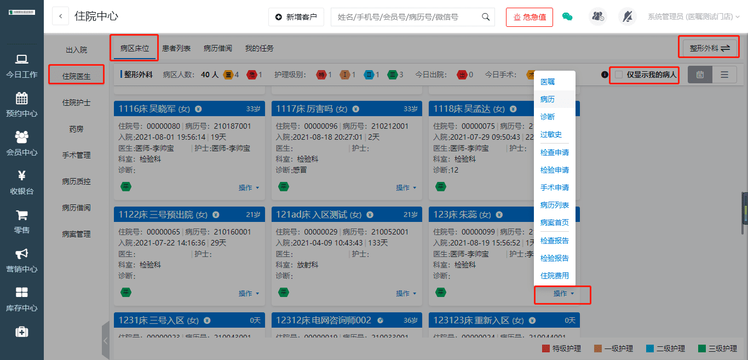Open 营销中心 megaphone icon in sidebar

click(x=22, y=254)
